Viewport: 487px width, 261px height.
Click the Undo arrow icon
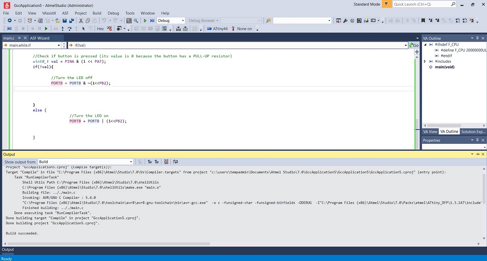(x=104, y=21)
